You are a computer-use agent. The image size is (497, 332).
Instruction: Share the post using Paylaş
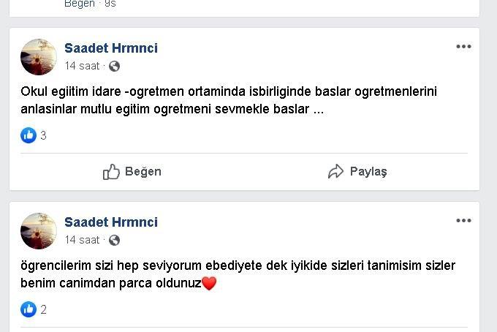(357, 172)
